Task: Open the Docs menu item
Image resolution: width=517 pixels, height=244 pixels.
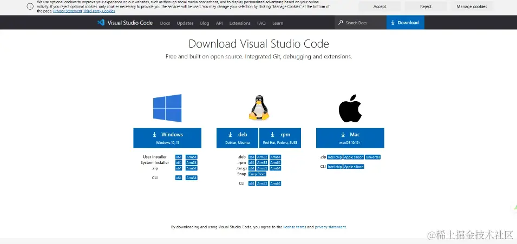Action: point(165,23)
